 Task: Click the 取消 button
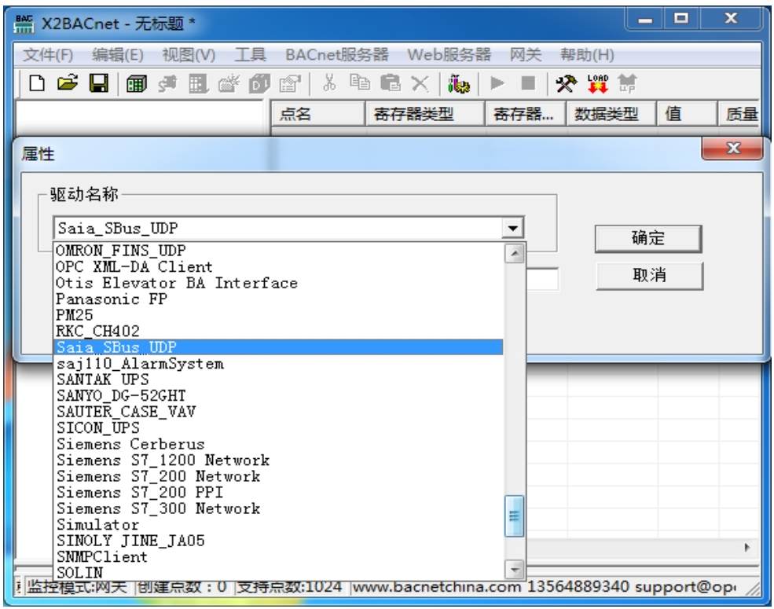649,275
